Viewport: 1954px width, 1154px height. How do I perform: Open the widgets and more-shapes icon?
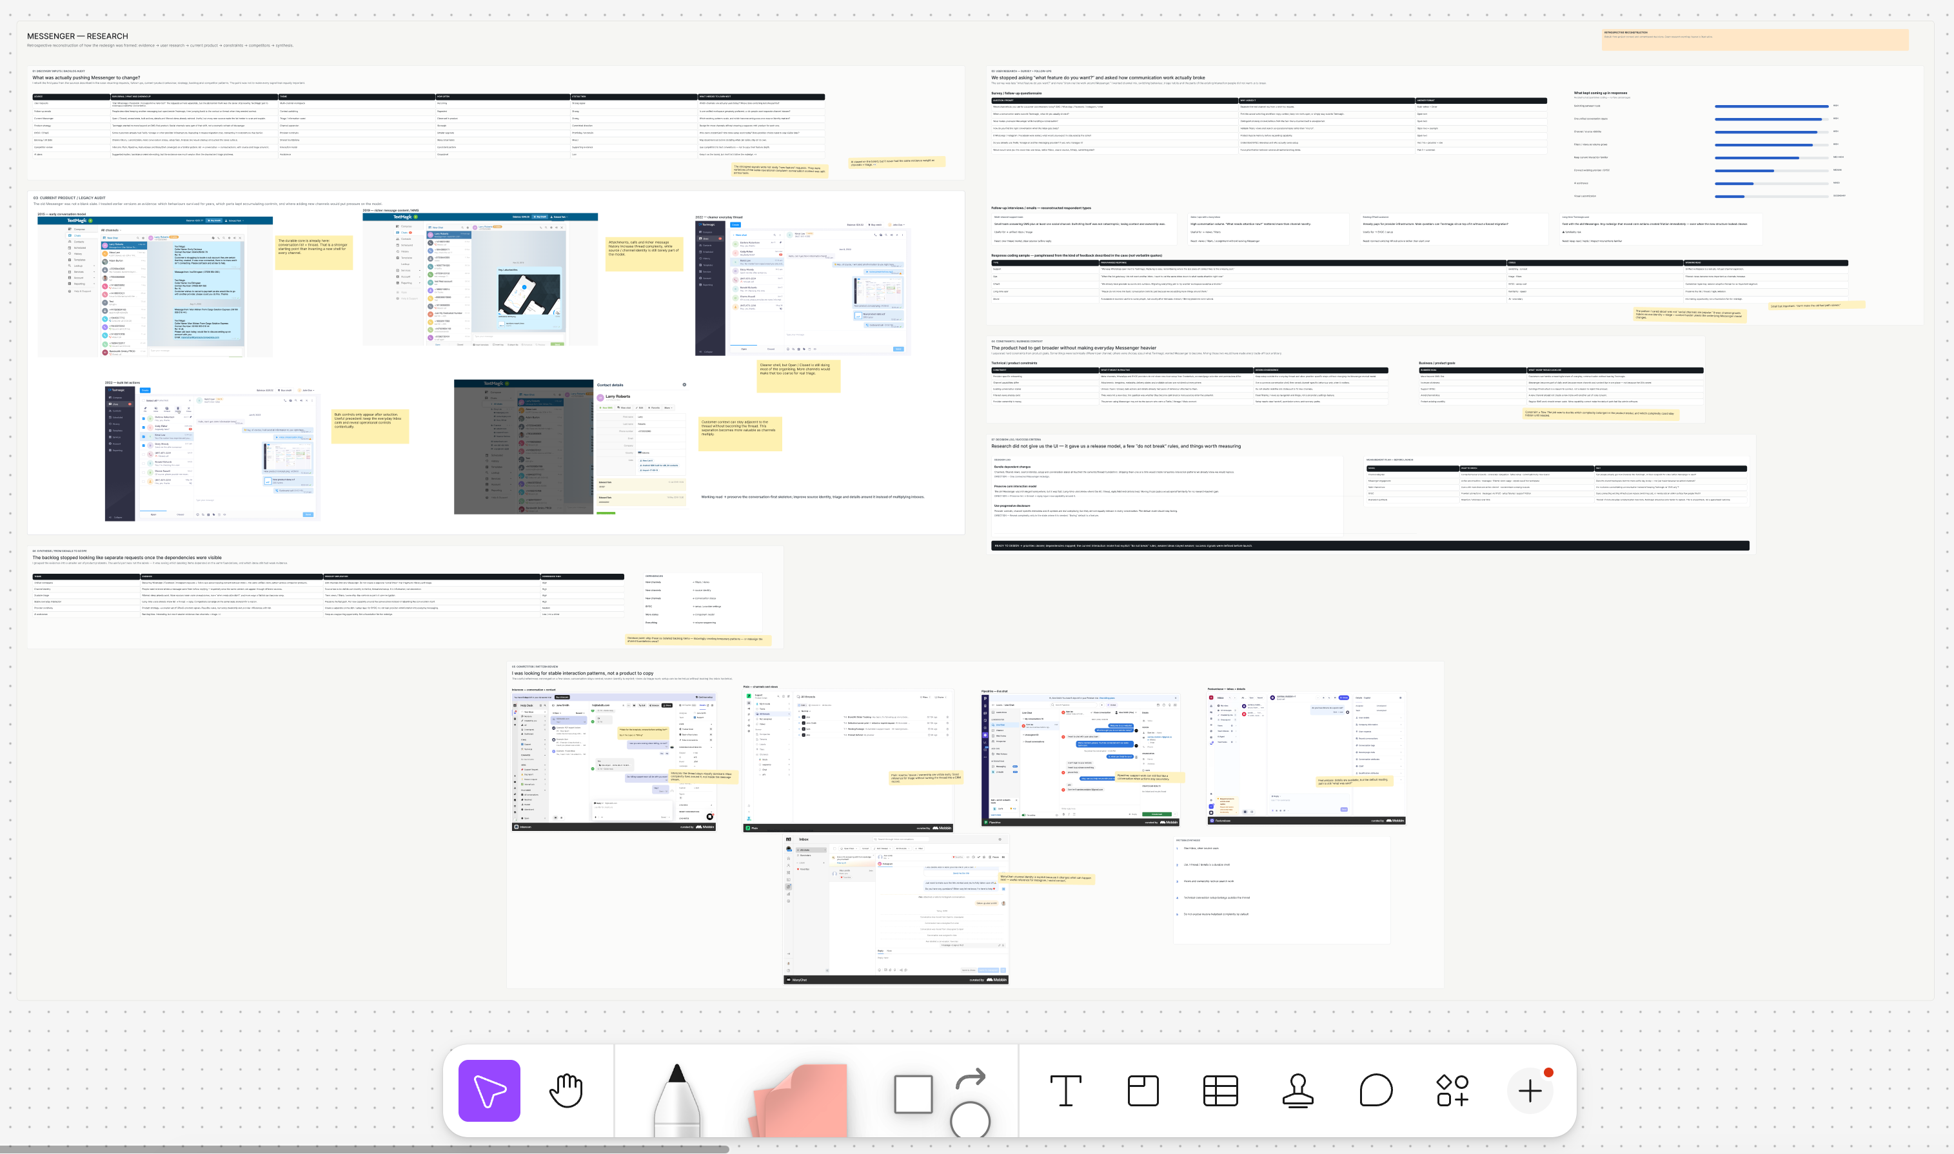(1452, 1090)
